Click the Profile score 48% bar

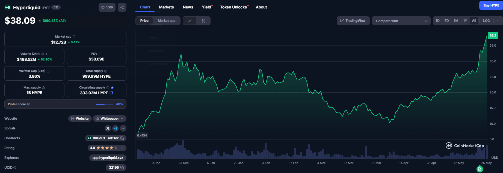(105, 104)
